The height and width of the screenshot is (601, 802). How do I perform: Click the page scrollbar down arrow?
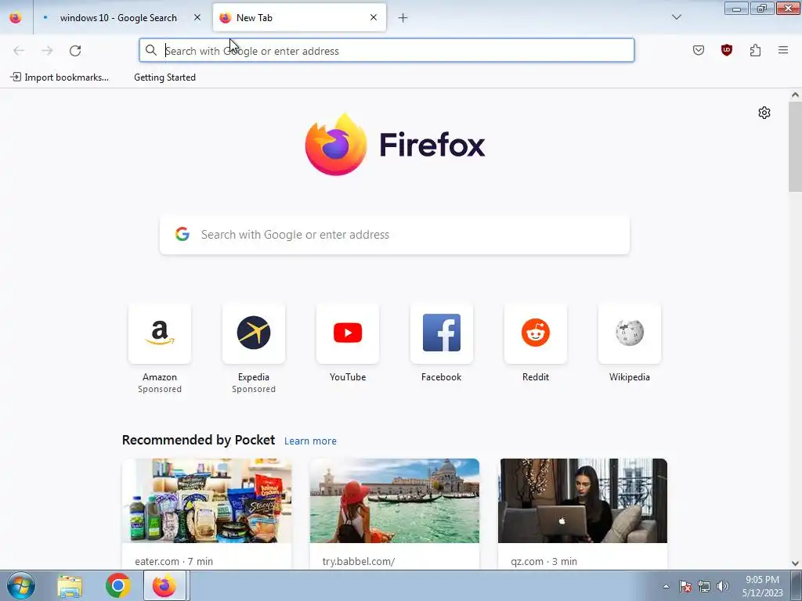click(795, 563)
